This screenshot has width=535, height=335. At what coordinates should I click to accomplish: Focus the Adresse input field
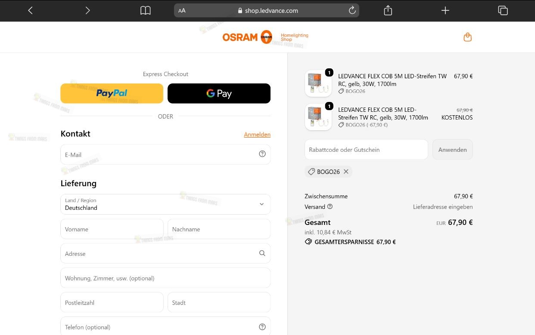pyautogui.click(x=165, y=254)
